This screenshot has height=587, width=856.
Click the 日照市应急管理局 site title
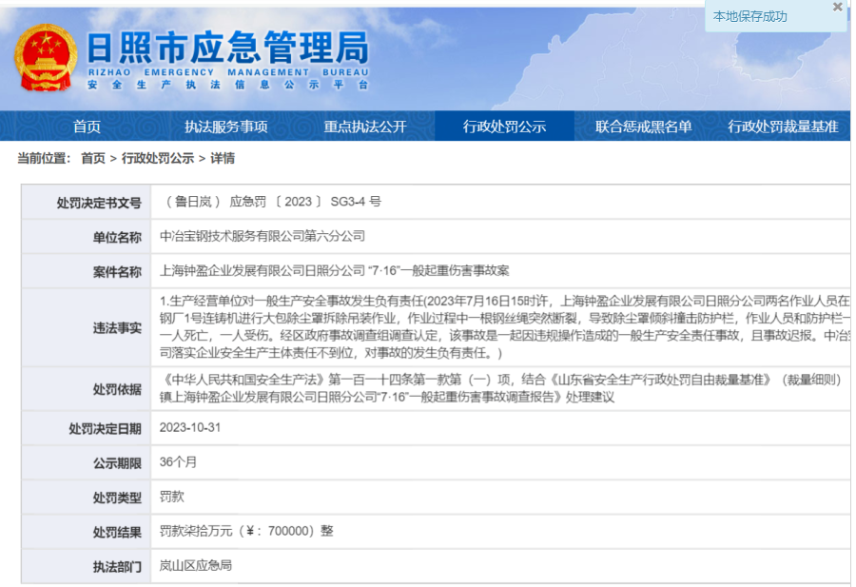pyautogui.click(x=228, y=47)
